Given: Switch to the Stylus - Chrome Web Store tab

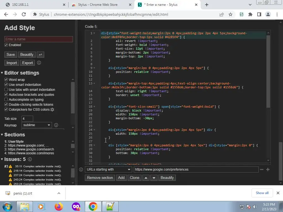Looking at the screenshot, I should (101, 5).
